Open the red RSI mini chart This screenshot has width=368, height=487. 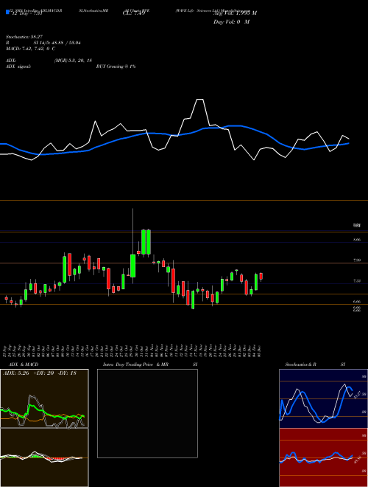click(x=323, y=457)
